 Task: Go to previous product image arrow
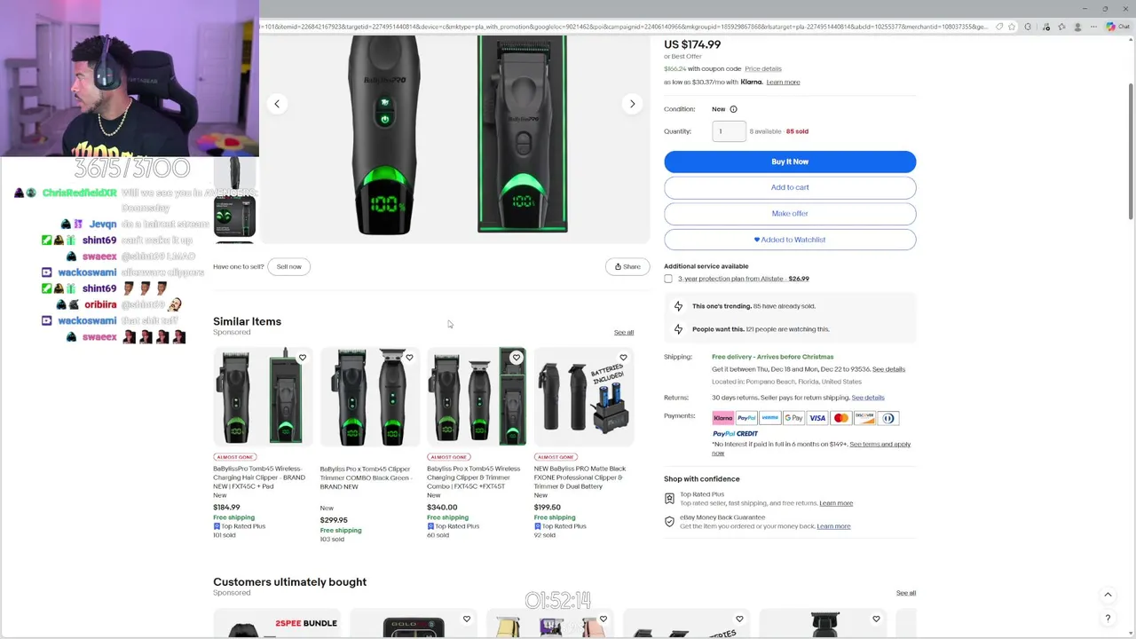pos(277,104)
